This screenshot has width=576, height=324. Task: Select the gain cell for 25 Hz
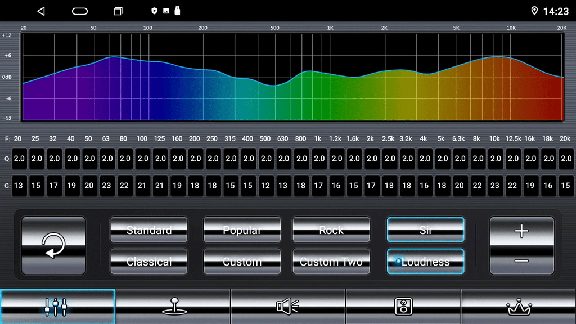(37, 186)
